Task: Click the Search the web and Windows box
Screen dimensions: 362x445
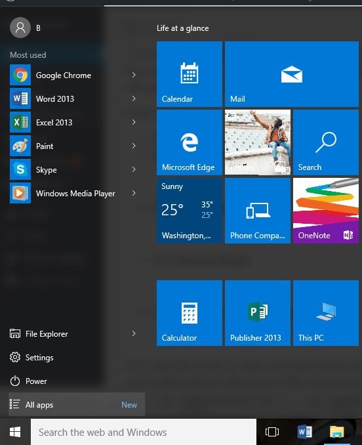Action: click(x=144, y=433)
